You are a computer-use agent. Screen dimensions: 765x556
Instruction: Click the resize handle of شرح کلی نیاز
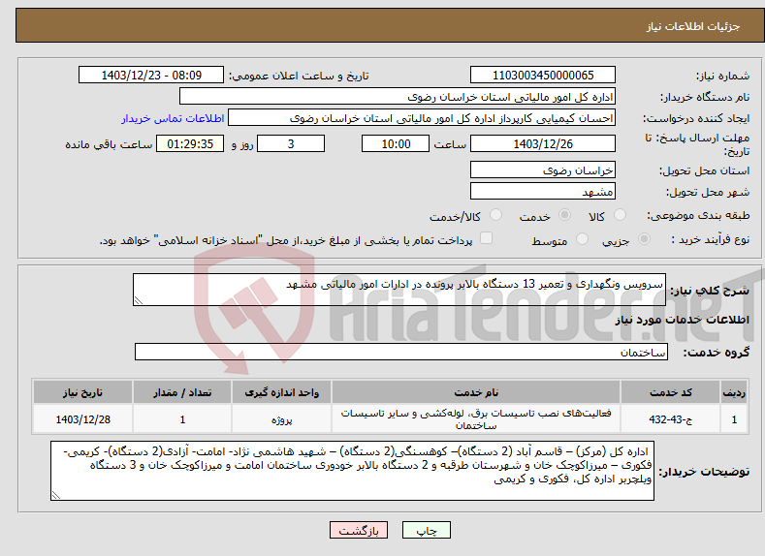[139, 300]
